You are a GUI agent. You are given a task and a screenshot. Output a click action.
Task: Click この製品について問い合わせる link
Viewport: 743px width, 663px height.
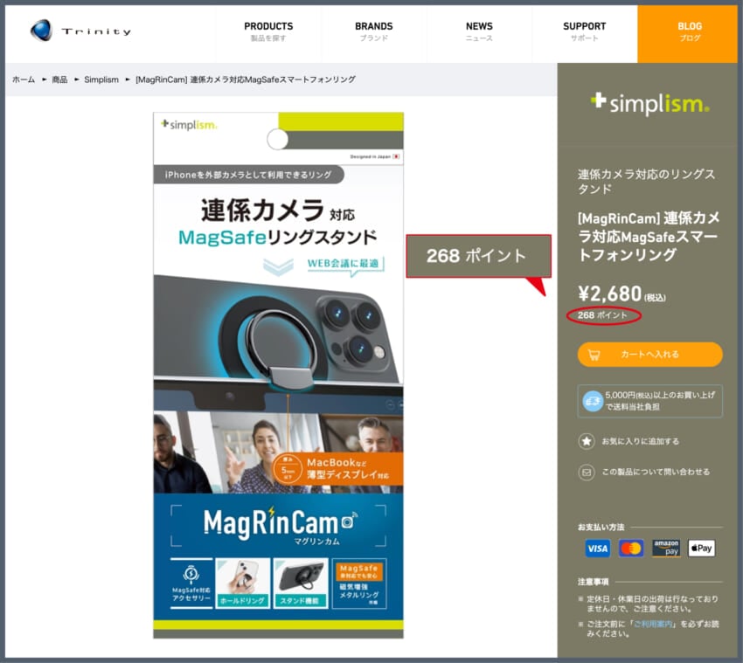click(x=656, y=472)
